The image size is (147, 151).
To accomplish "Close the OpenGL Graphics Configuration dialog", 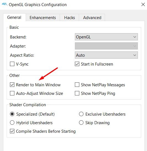I will (143, 4).
